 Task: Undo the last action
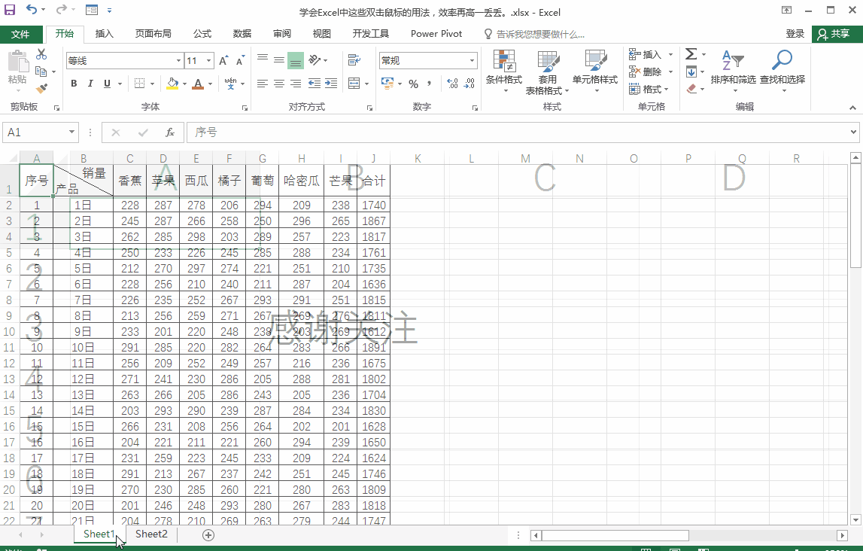pos(32,10)
